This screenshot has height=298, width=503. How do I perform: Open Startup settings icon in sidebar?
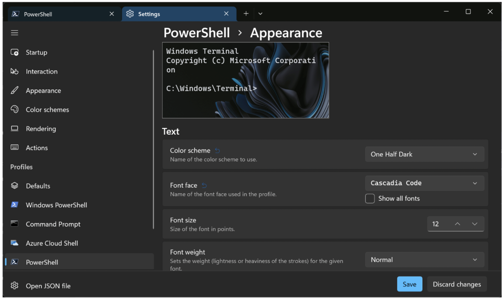(x=14, y=53)
